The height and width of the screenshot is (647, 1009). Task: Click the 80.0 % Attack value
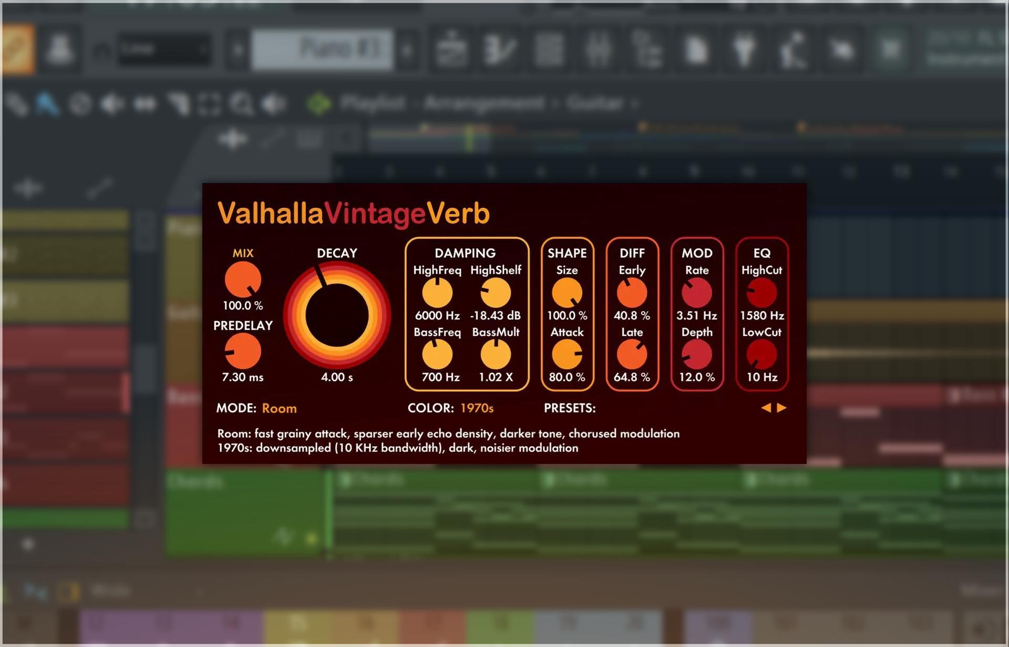tap(567, 377)
